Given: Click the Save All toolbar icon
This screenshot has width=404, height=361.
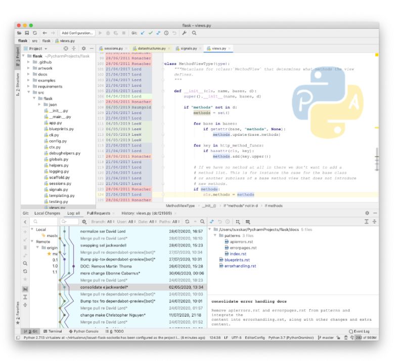Looking at the screenshot, I should point(27,33).
